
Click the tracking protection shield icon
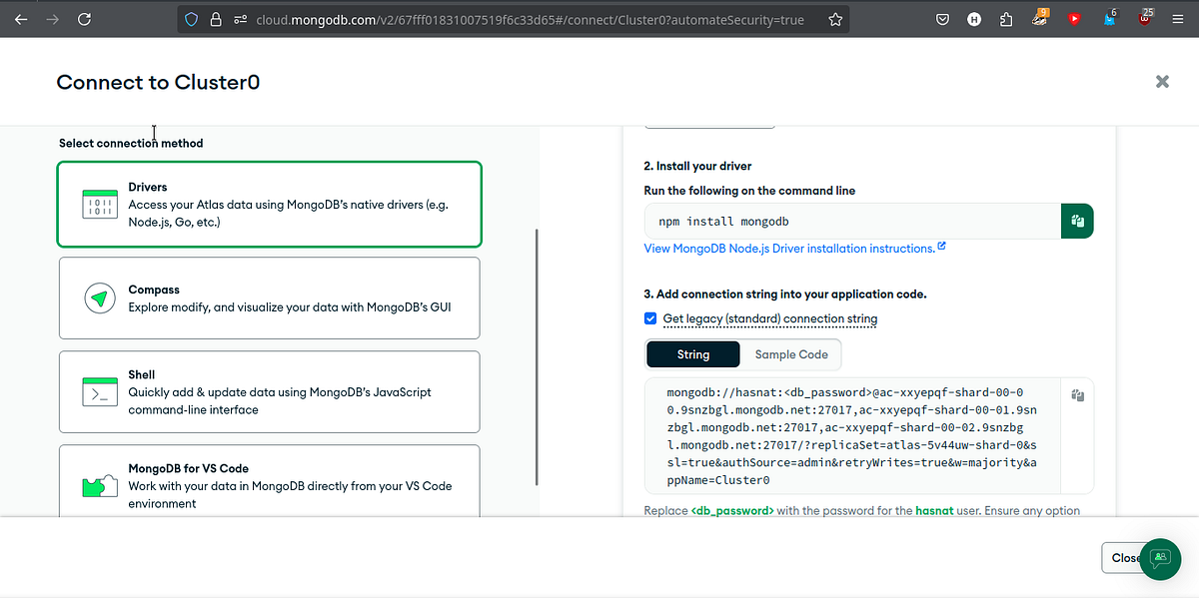190,18
